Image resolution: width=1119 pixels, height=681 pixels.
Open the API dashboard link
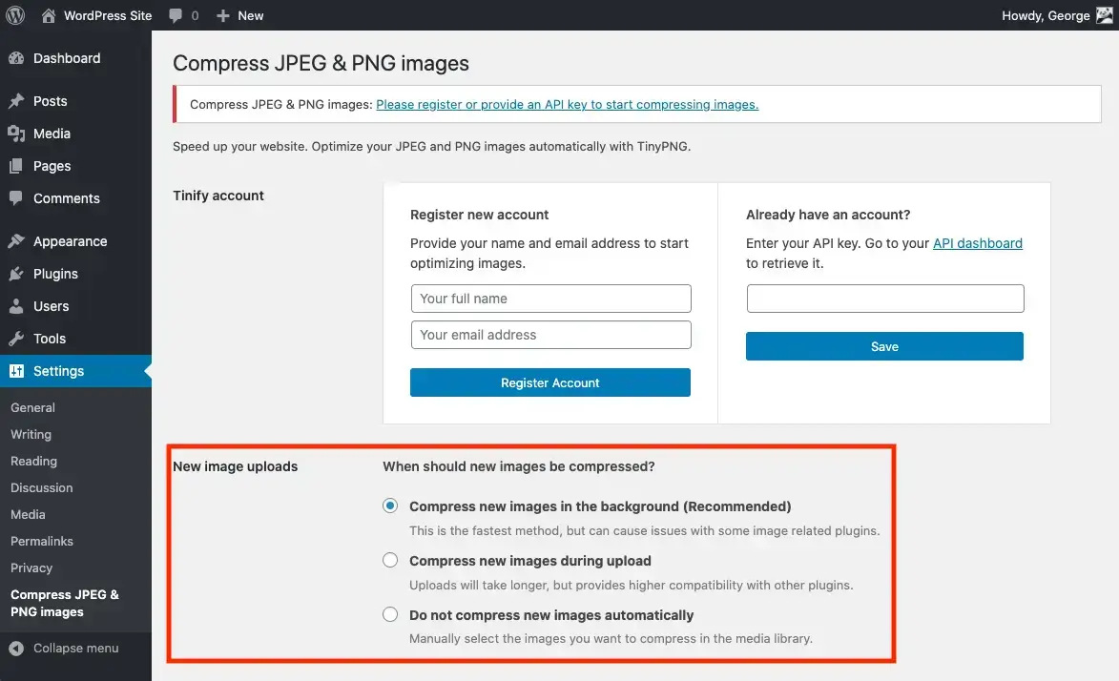(x=978, y=243)
